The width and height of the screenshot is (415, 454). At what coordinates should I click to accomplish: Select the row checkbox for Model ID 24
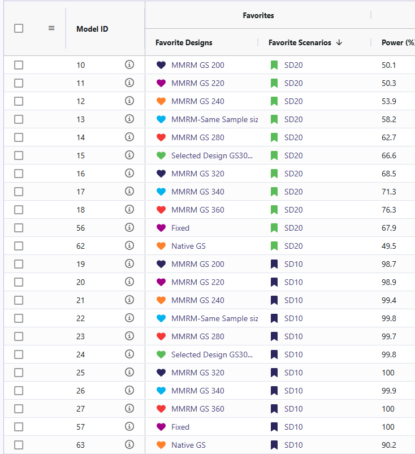click(x=19, y=354)
